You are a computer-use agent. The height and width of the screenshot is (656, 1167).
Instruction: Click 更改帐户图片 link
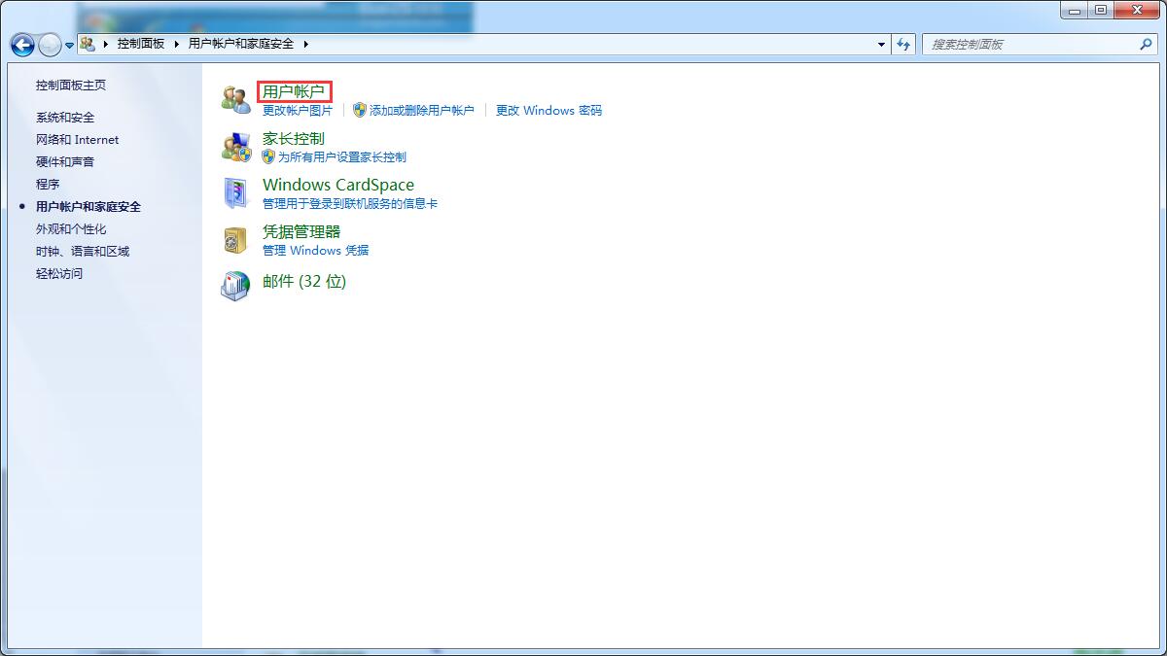298,111
